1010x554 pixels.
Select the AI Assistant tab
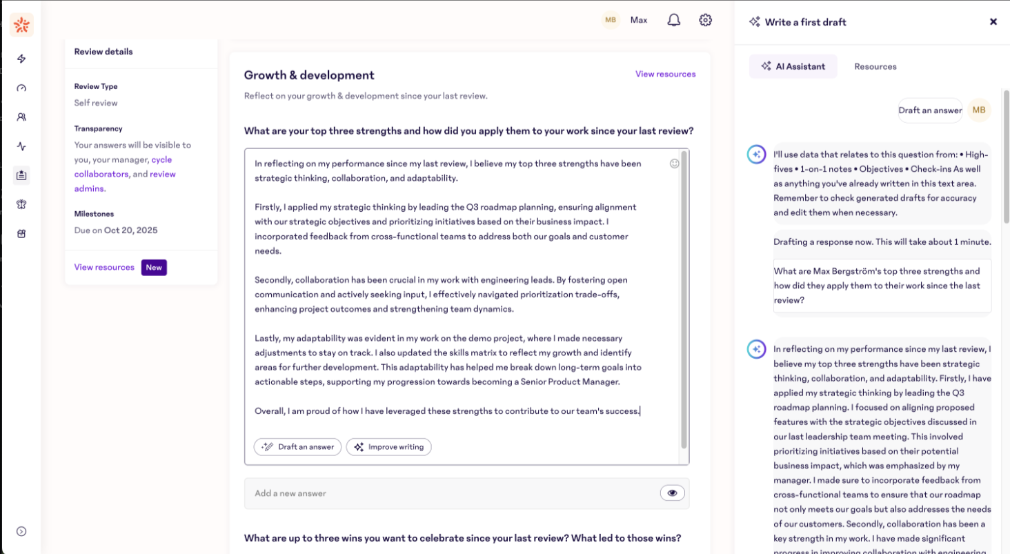[x=793, y=66]
